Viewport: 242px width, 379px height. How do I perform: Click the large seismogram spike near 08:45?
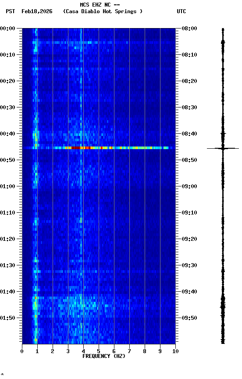tap(223, 148)
